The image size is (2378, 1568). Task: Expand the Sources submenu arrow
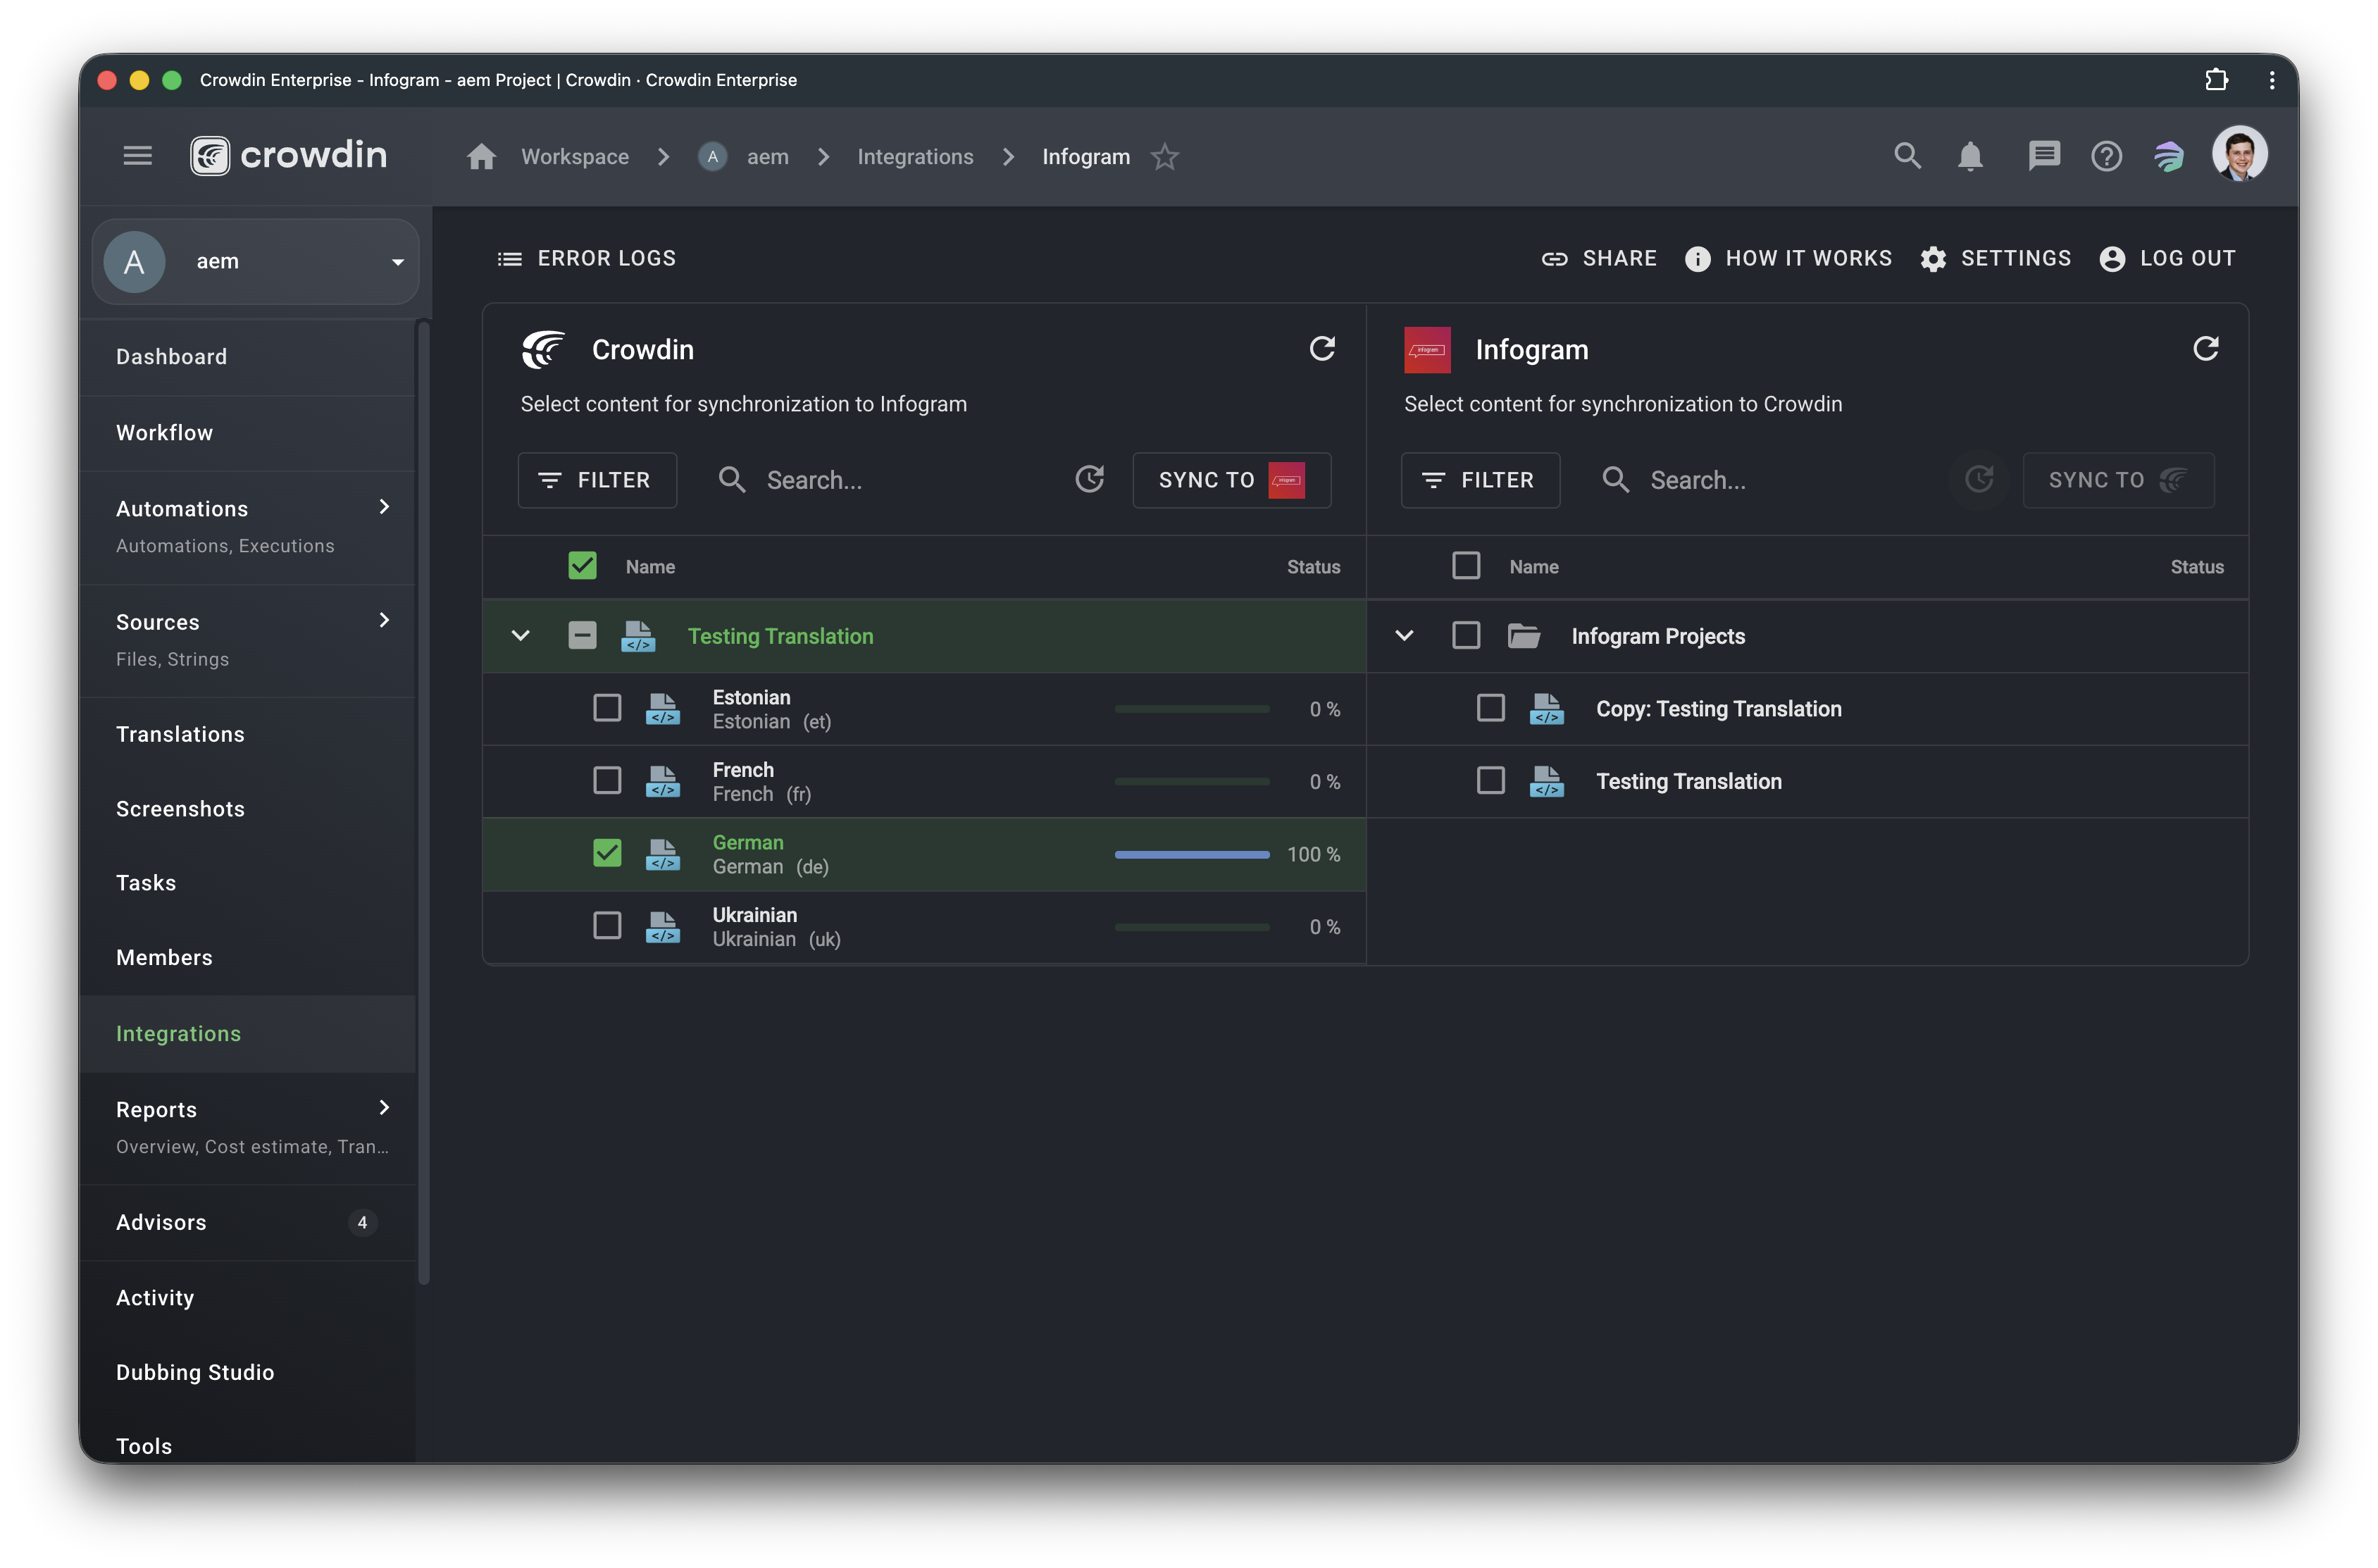384,620
